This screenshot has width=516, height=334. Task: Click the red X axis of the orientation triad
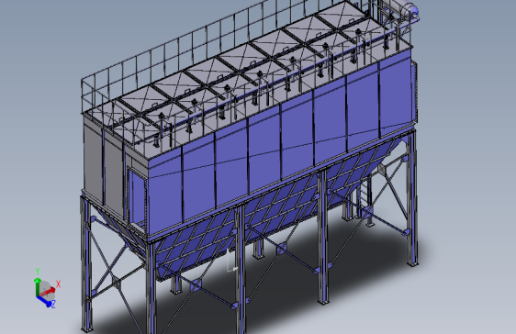coord(49,291)
